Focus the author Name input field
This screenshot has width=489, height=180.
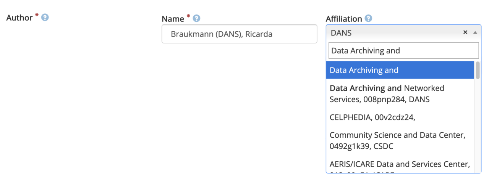pyautogui.click(x=239, y=34)
